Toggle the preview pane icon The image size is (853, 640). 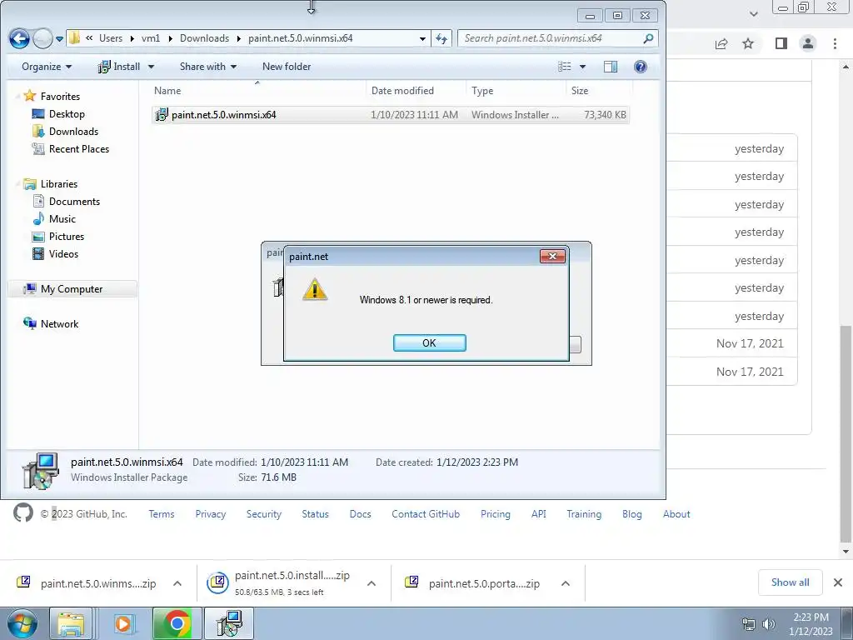pyautogui.click(x=611, y=67)
